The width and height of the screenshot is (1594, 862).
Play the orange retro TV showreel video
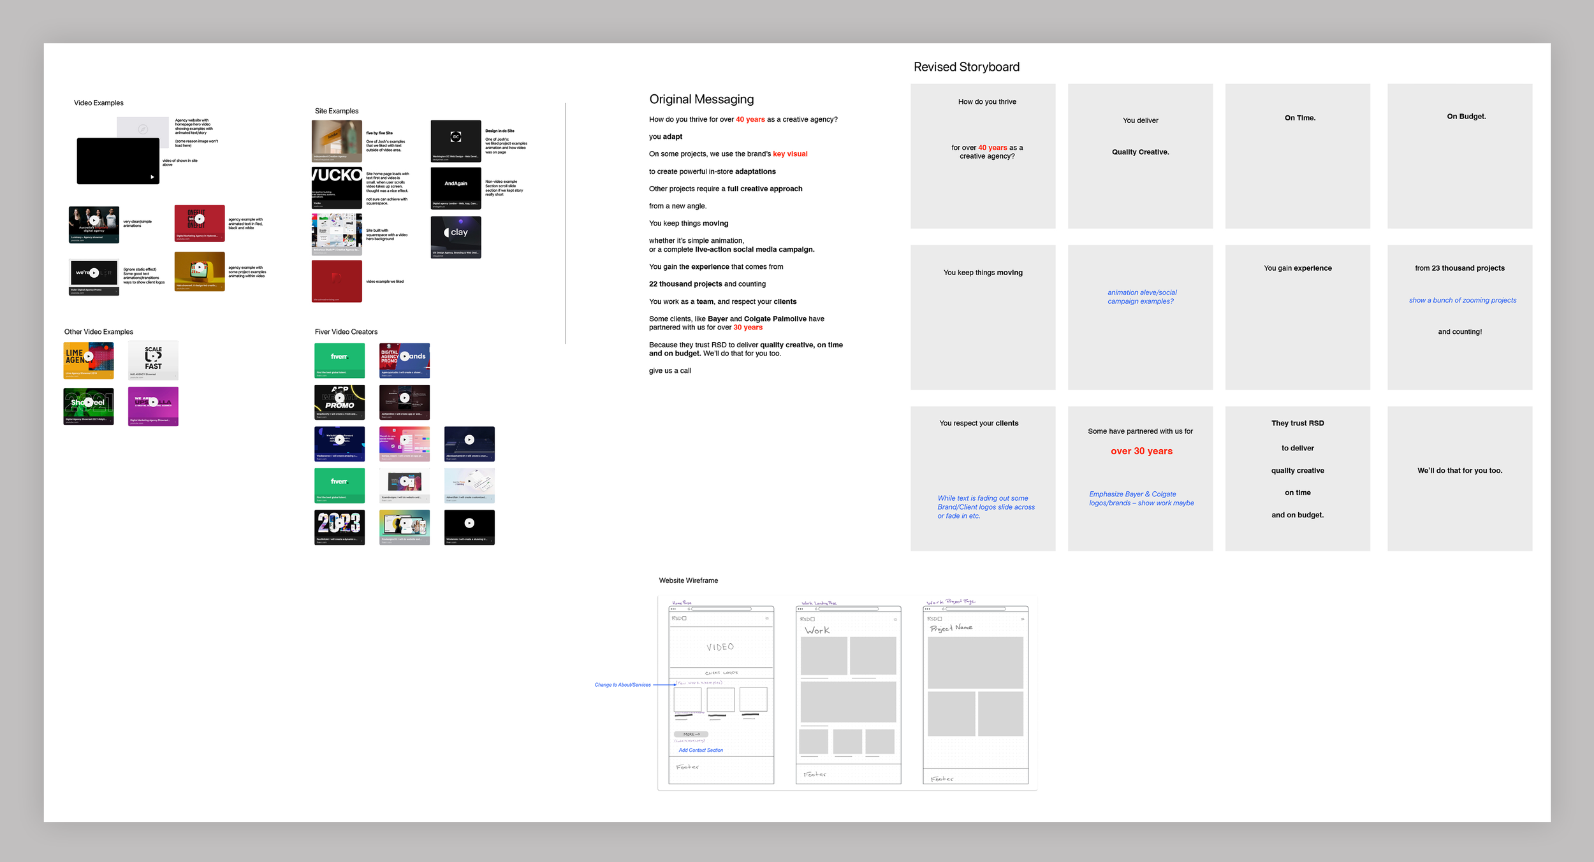click(200, 267)
